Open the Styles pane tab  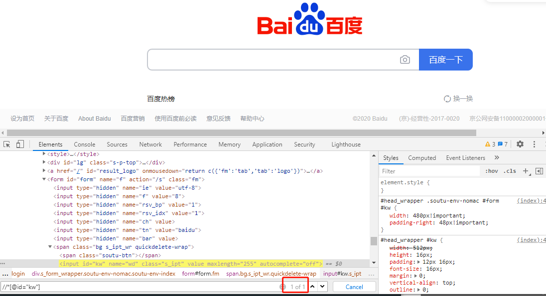coord(391,158)
